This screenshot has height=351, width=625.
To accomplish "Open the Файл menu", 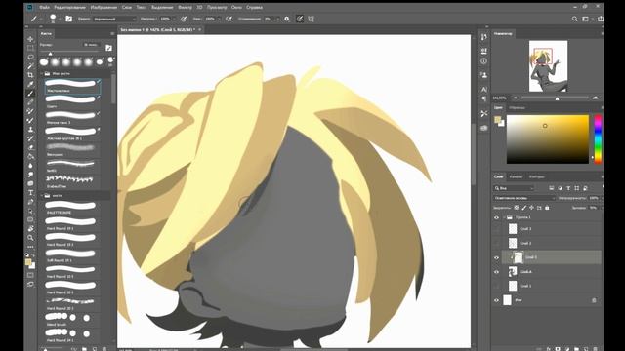I will pyautogui.click(x=44, y=7).
